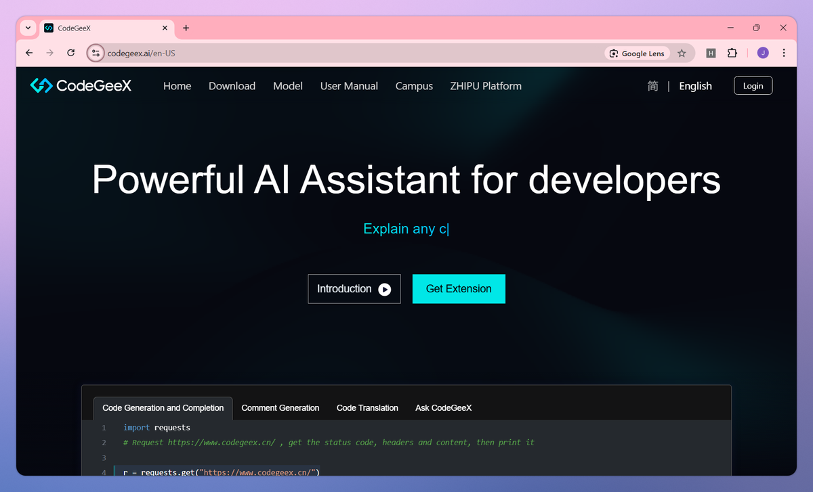
Task: Click the 'import requests' code line
Action: tap(157, 428)
